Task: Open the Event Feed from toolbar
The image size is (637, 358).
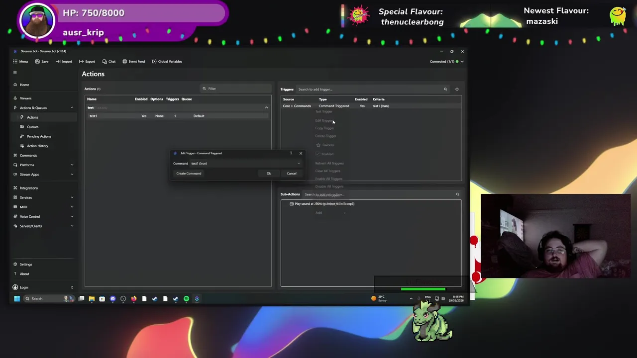Action: click(x=133, y=61)
